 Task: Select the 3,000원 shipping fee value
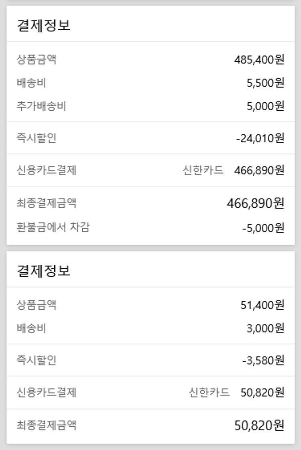265,328
